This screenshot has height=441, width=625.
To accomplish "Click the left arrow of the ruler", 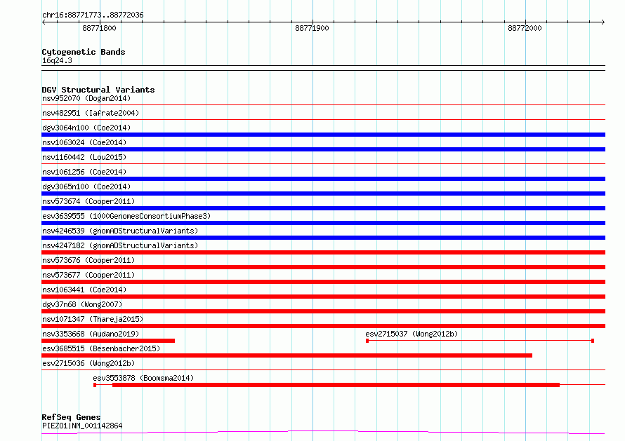I will point(44,22).
